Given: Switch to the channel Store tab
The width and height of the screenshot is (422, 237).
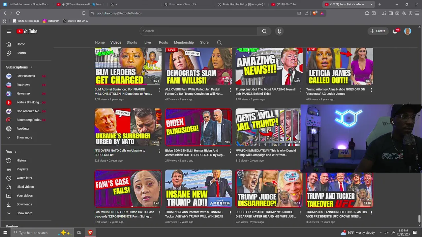Looking at the screenshot, I should [204, 42].
